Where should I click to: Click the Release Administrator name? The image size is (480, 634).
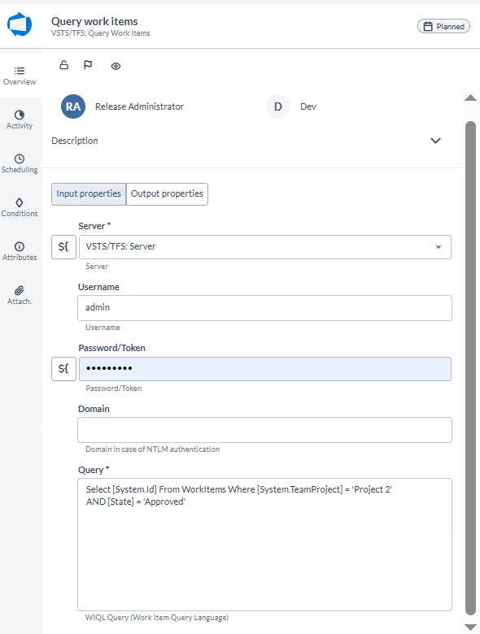(x=139, y=106)
